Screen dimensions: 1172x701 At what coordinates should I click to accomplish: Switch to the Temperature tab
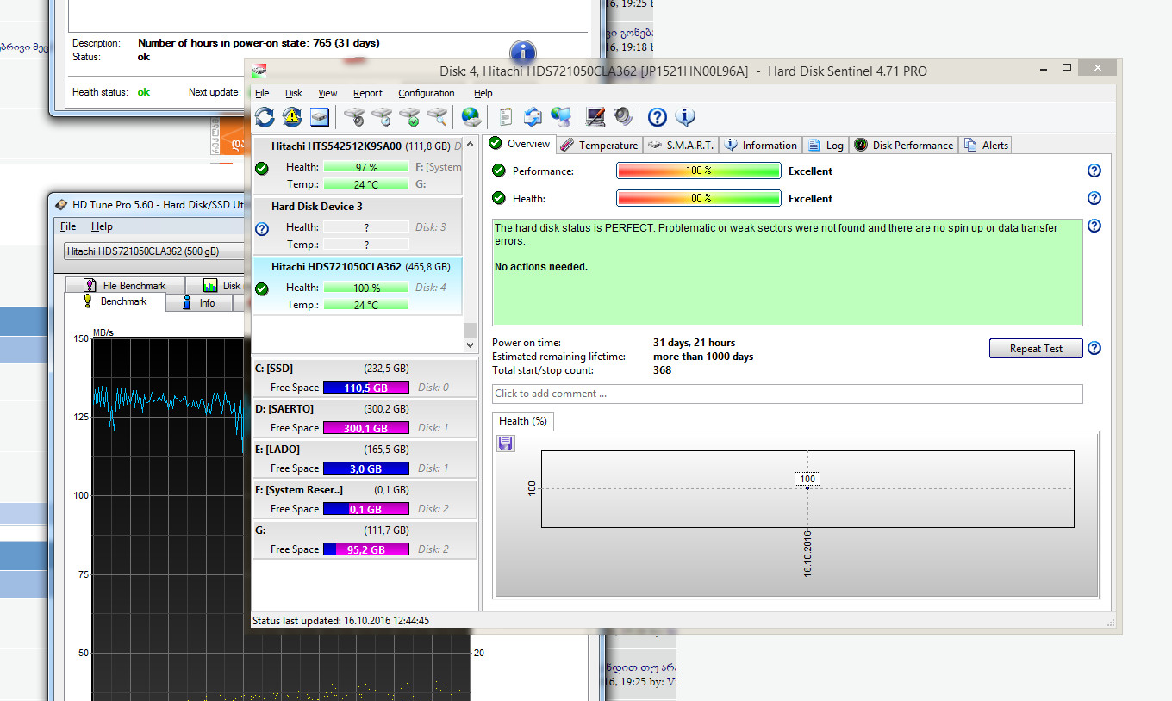(x=600, y=146)
